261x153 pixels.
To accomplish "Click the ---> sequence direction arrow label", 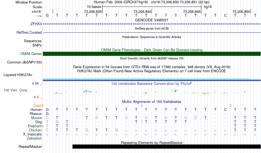I will 39,16.
